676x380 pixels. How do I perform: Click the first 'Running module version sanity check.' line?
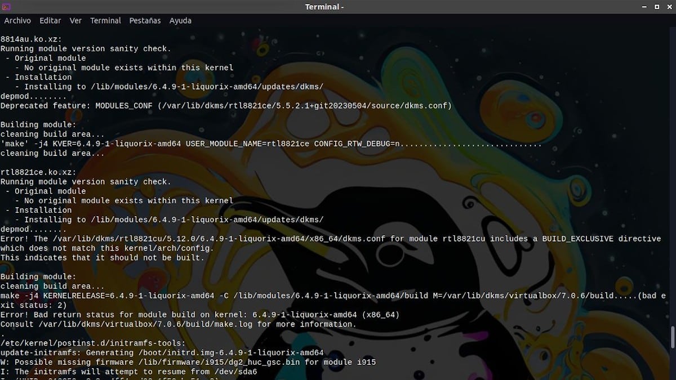pos(86,49)
